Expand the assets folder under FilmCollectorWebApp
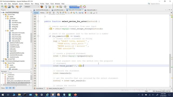 tap(6, 17)
